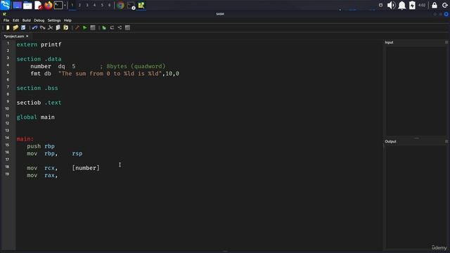Cut selection with the scissors icon

pos(50,27)
